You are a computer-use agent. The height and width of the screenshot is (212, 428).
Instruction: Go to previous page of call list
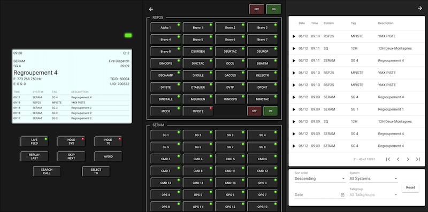coord(398,159)
